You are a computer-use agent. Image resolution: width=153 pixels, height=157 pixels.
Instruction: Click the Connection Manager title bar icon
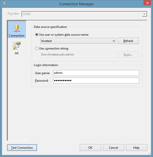(x=5, y=4)
